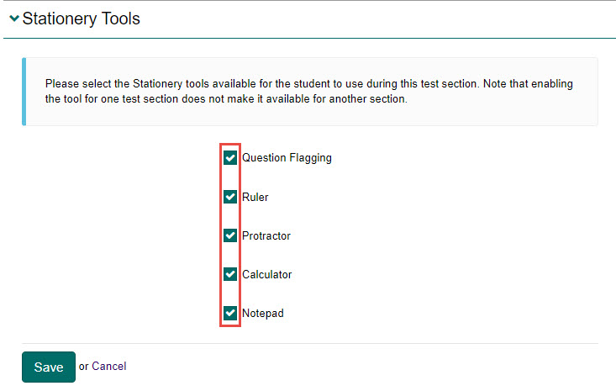Click the Question Flagging label text
616x391 pixels.
coord(287,157)
